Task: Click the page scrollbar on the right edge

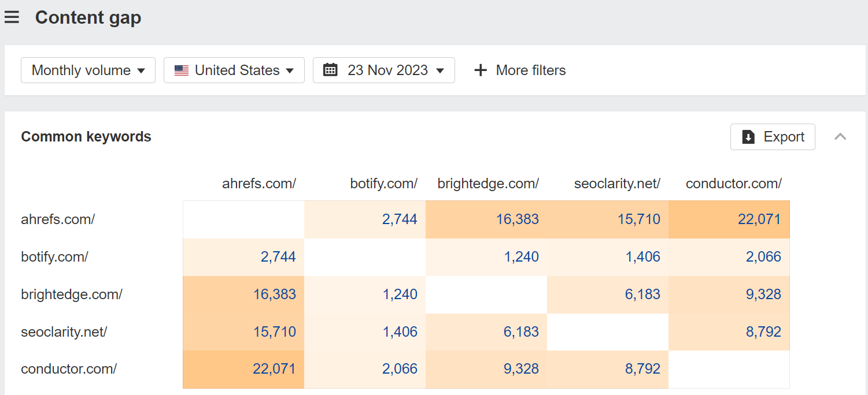Action: pos(865,197)
